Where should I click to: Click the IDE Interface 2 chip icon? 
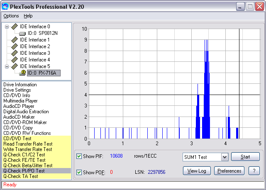(x=15, y=46)
